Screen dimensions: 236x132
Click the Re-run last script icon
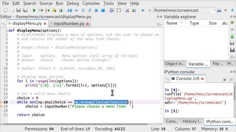coord(61,10)
